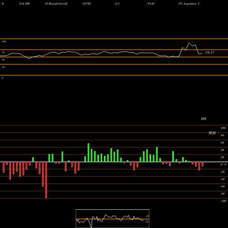Click the 20 label on MR right axis
Screen dimensions: 228x228
pyautogui.click(x=223, y=157)
